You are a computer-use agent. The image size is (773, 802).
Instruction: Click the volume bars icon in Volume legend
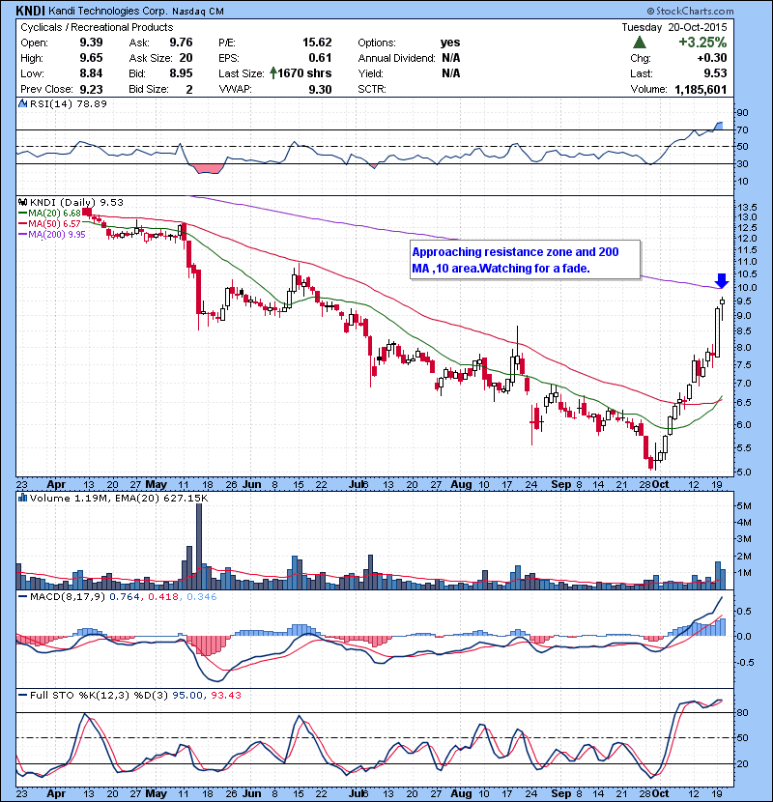pos(22,498)
